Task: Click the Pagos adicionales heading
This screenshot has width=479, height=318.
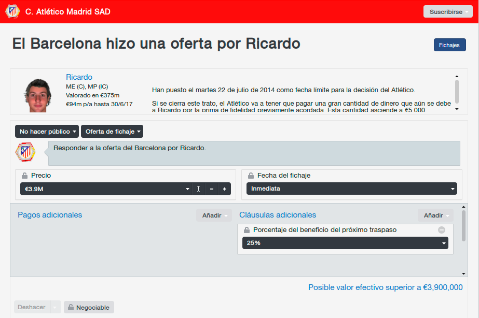Action: pos(50,215)
